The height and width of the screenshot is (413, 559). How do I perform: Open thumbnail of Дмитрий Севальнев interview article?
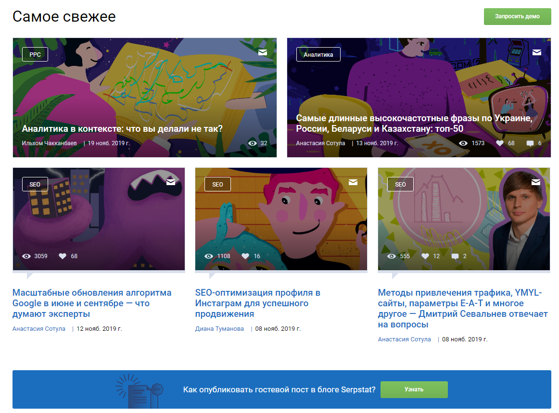coord(464,219)
